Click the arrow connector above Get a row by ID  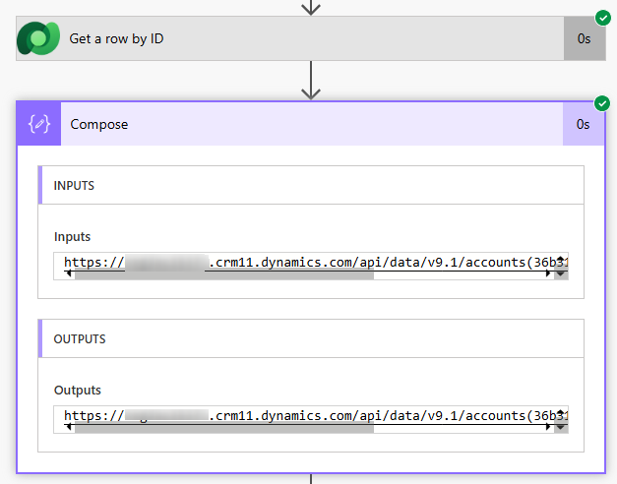(311, 7)
